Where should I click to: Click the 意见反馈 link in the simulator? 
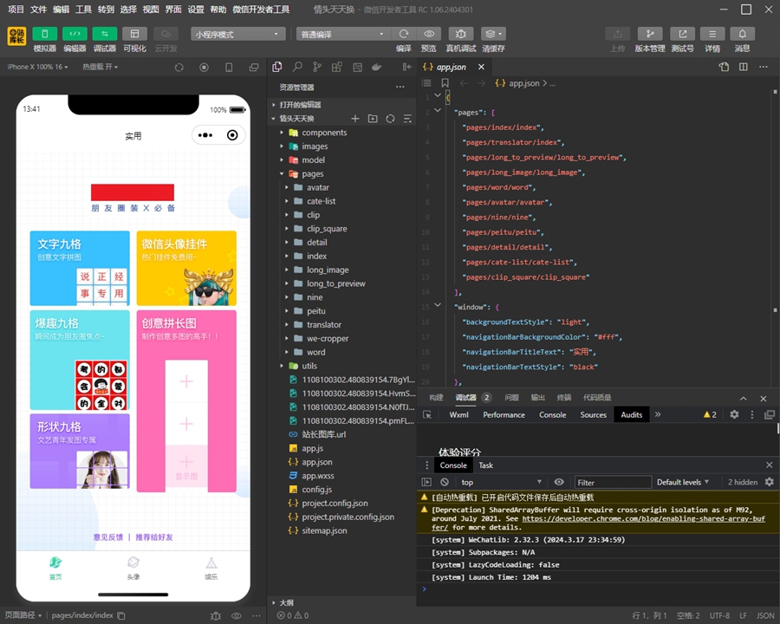[x=108, y=537]
